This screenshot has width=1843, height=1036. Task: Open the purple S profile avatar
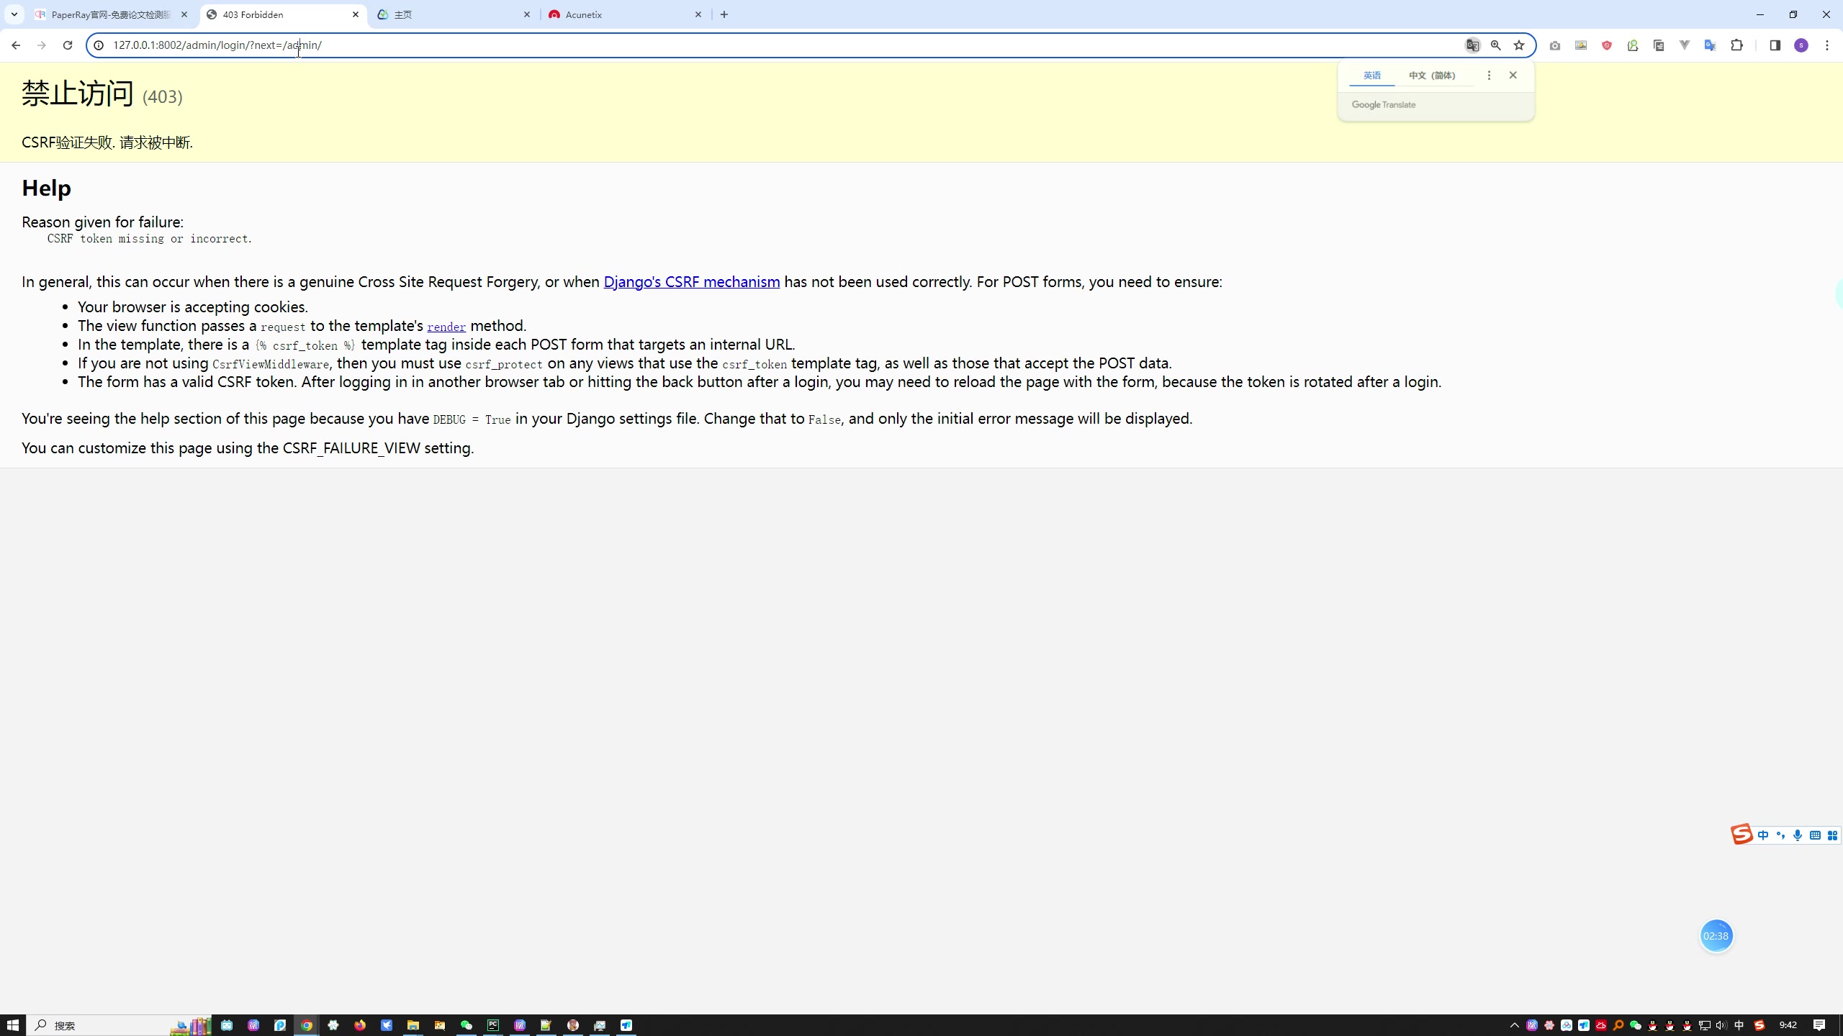tap(1801, 45)
